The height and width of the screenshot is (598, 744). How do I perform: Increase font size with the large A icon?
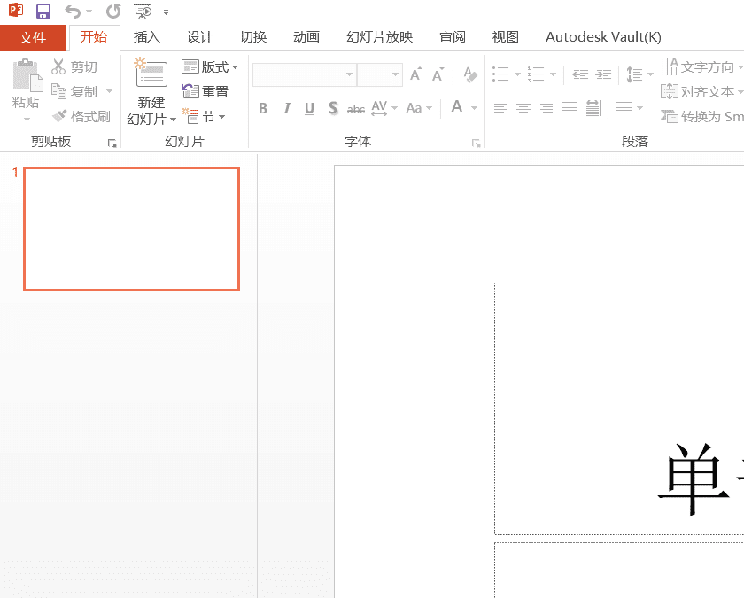click(x=415, y=74)
